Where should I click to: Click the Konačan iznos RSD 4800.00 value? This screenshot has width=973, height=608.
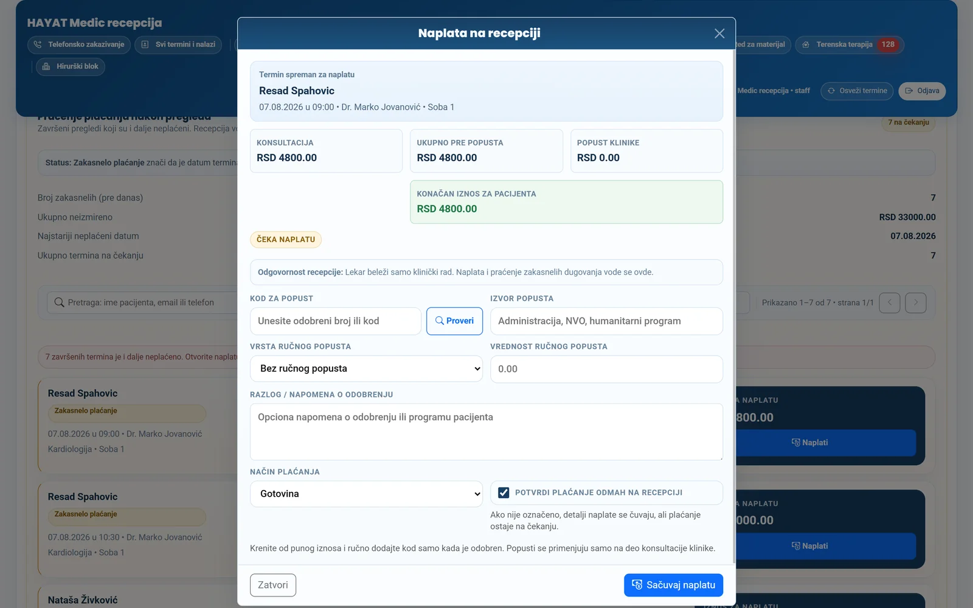pos(447,209)
